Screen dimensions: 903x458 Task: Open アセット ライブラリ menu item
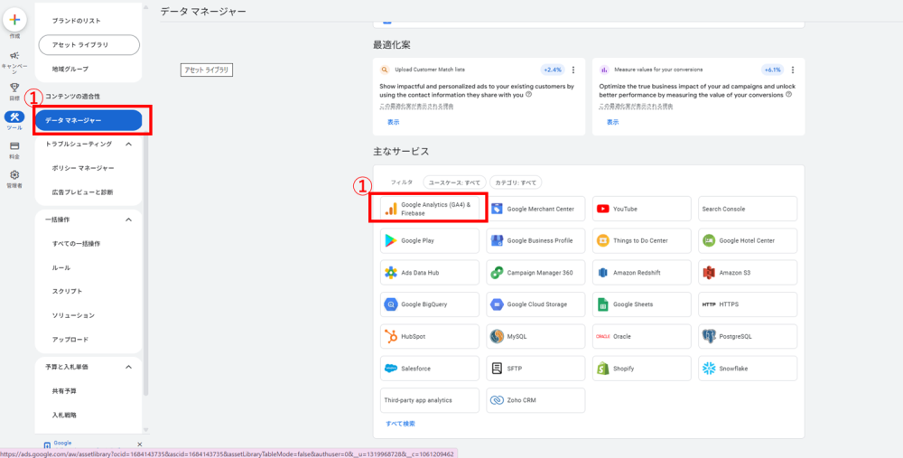coord(88,45)
